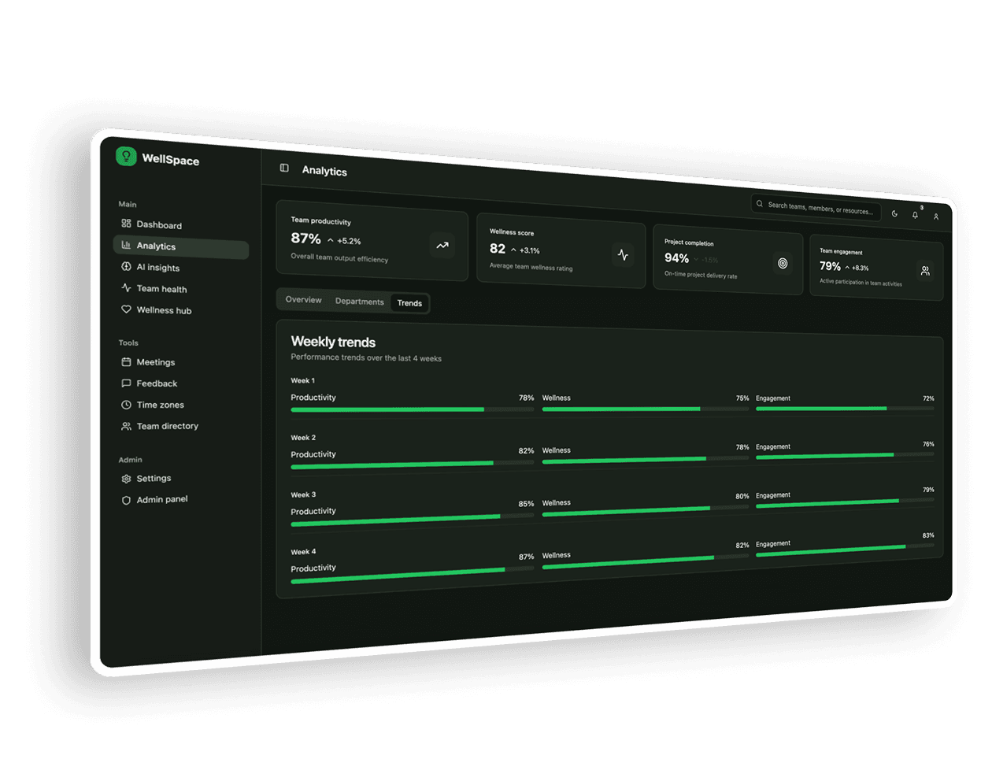
Task: Switch to the Overview tab
Action: [304, 300]
